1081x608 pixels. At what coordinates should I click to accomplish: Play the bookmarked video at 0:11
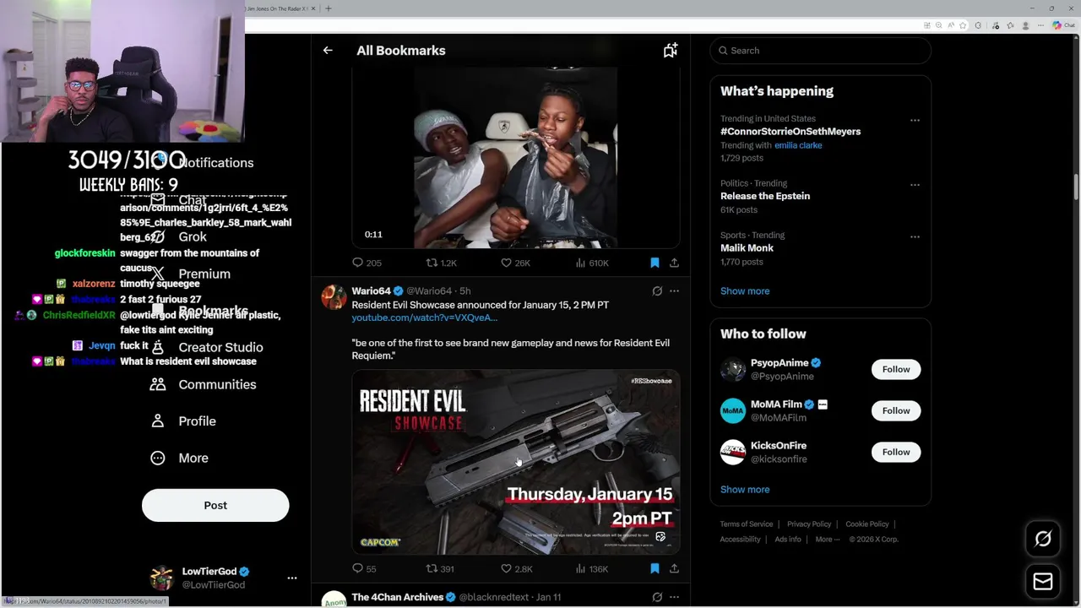(x=516, y=158)
